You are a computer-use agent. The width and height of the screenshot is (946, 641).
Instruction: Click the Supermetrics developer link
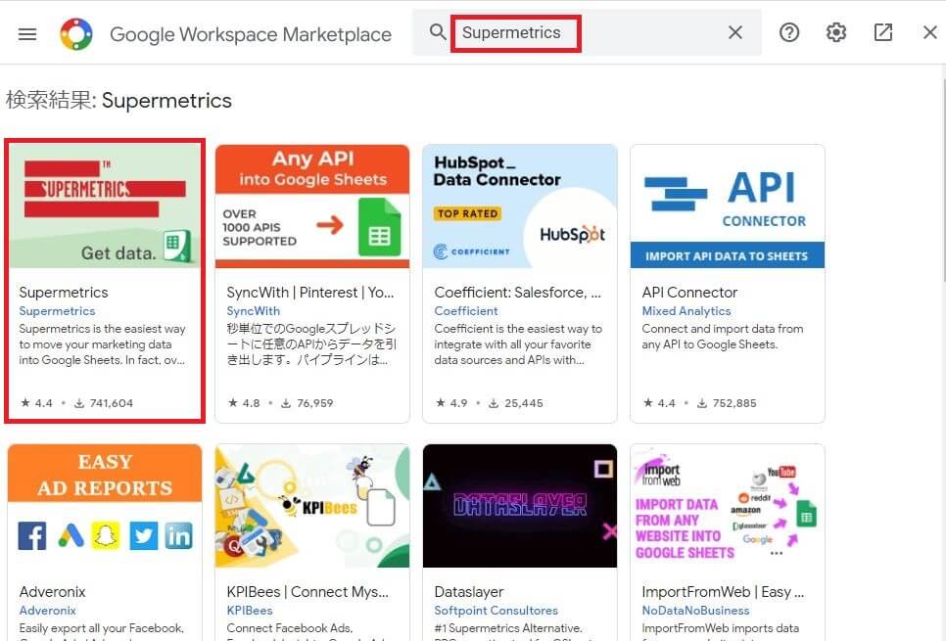click(x=57, y=311)
